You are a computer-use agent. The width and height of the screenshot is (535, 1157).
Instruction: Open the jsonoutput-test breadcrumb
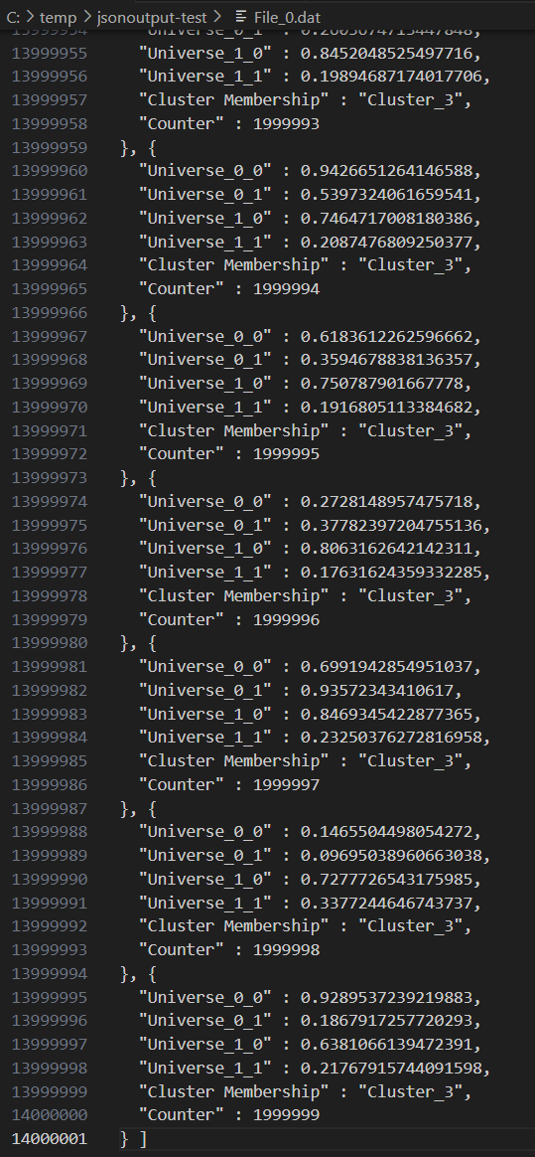pyautogui.click(x=153, y=17)
